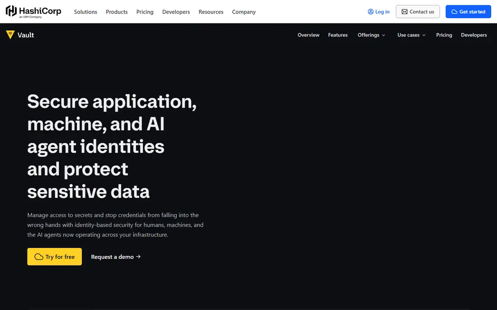Image resolution: width=497 pixels, height=310 pixels.
Task: Open Developers in the Vault sub-navigation
Action: click(x=474, y=35)
